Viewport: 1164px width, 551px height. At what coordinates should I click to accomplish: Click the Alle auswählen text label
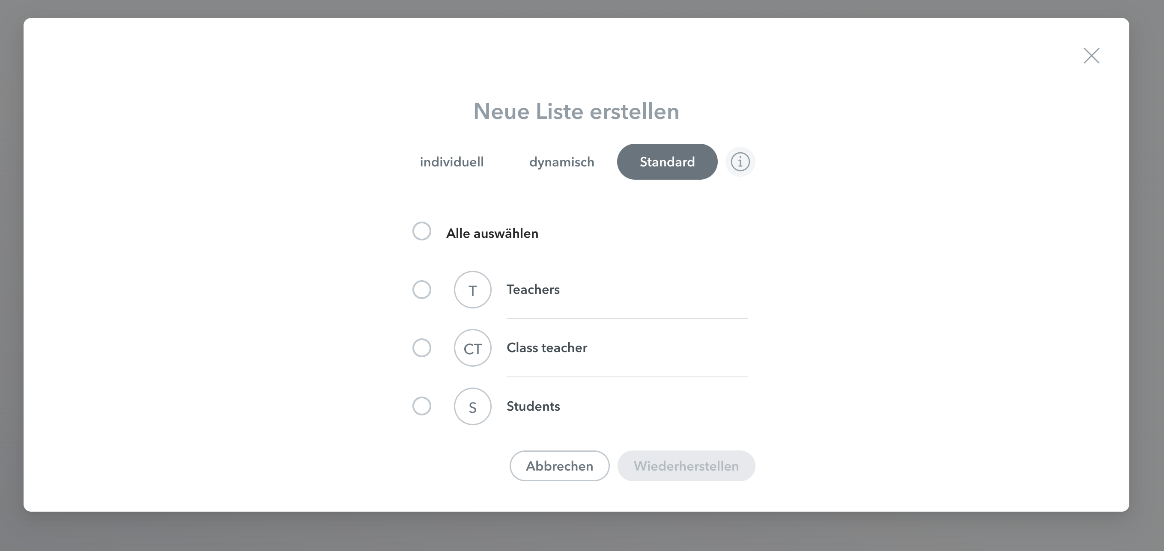click(492, 233)
